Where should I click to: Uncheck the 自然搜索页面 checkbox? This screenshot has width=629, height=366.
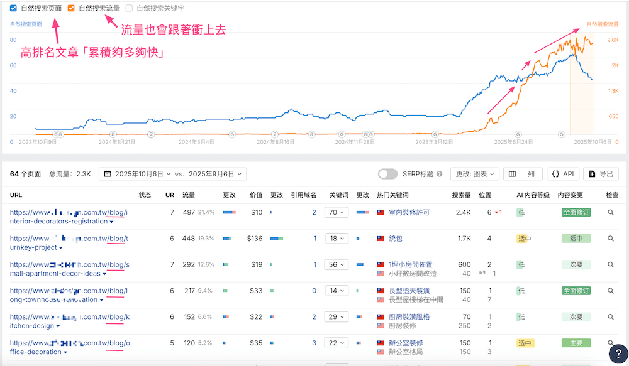(x=14, y=8)
